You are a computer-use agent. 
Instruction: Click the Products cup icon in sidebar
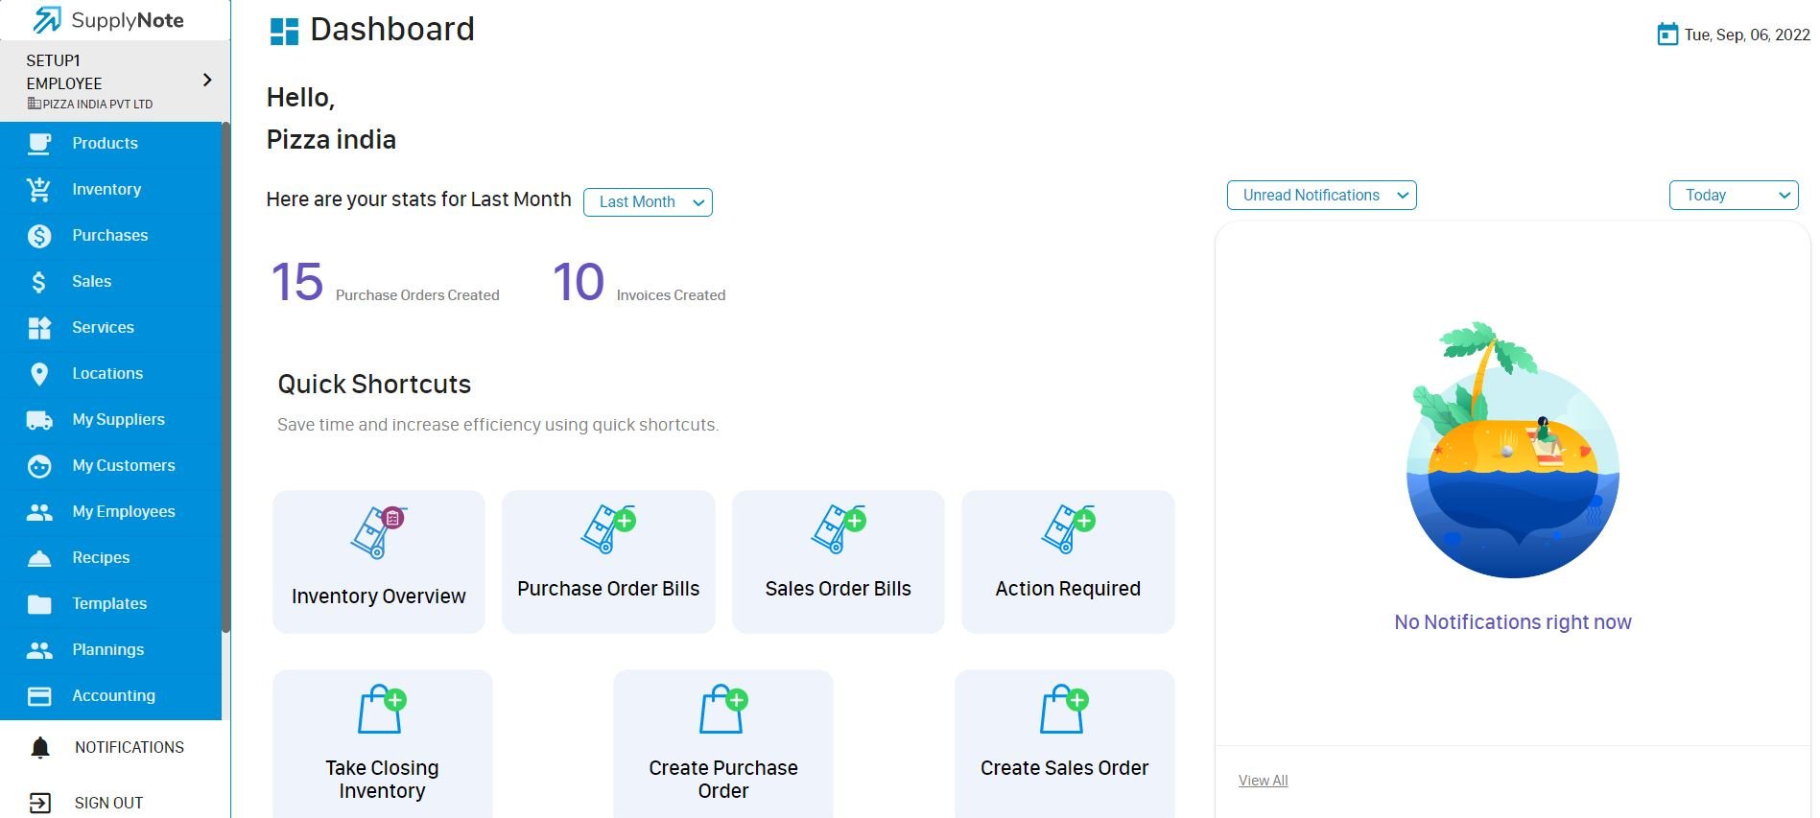[39, 144]
